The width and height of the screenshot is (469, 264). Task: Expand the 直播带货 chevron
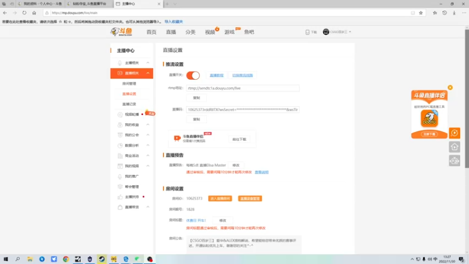coord(148,207)
